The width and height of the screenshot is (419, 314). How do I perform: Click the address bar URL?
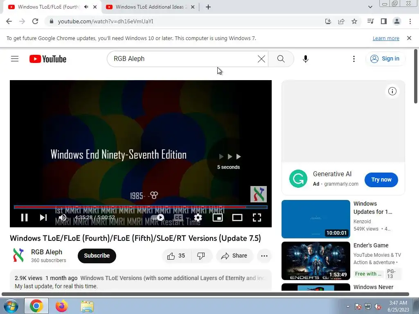pyautogui.click(x=106, y=21)
